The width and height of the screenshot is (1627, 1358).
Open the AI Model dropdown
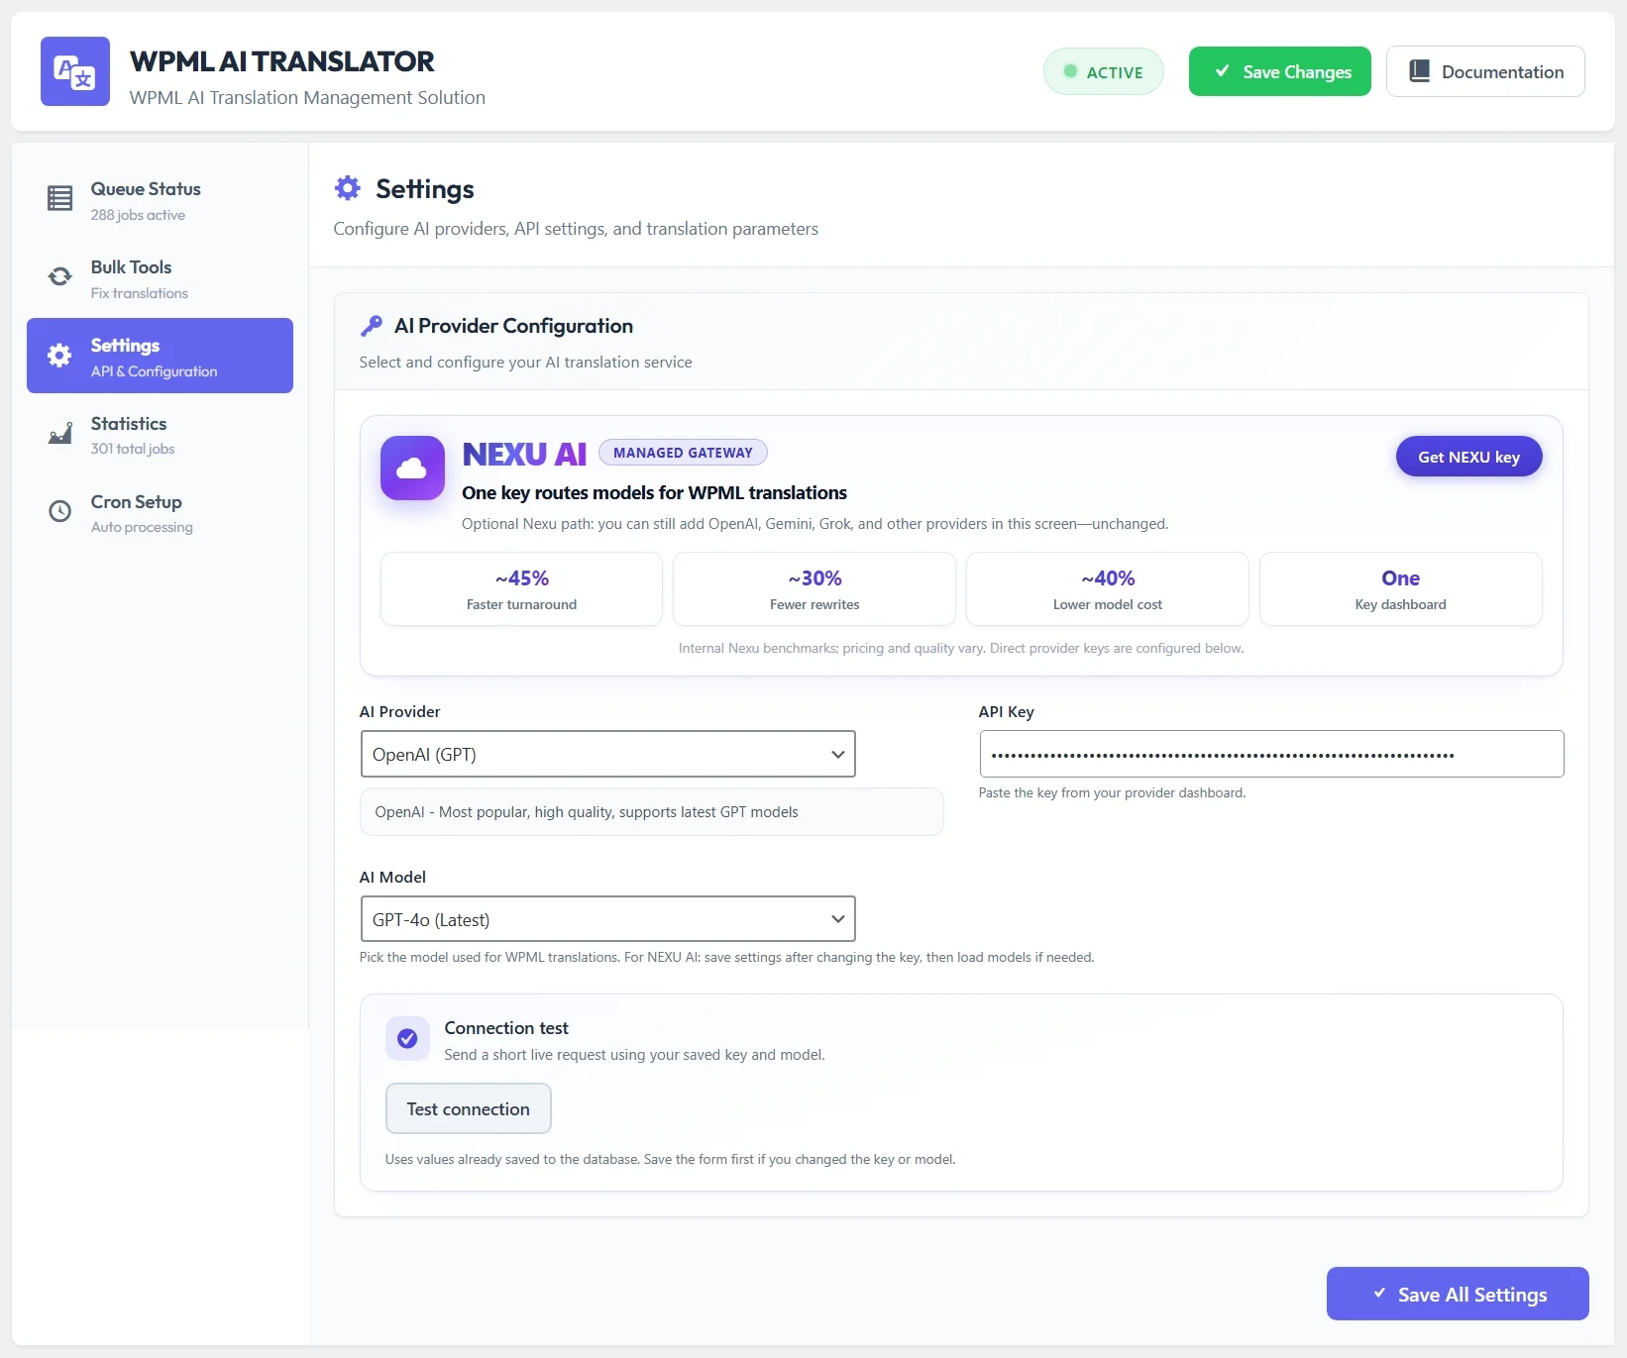[607, 919]
